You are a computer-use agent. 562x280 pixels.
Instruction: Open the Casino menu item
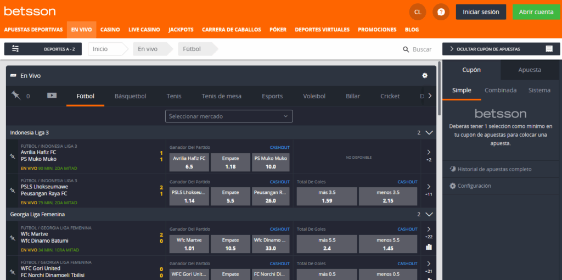pos(110,30)
